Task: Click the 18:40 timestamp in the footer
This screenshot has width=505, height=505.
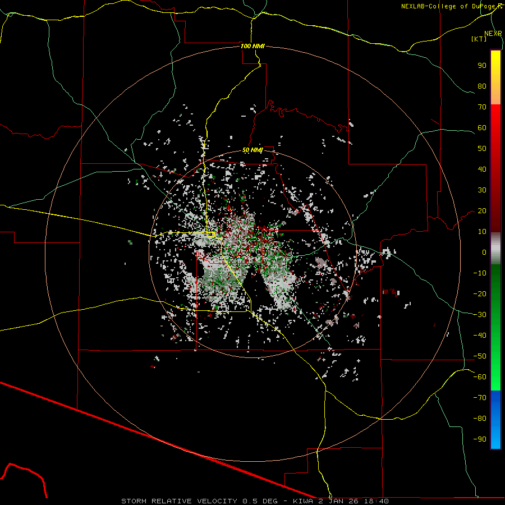Action: coord(377,501)
